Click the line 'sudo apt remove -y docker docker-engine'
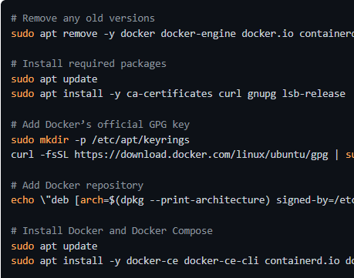Viewport: 354px width, 278px height. 183,34
